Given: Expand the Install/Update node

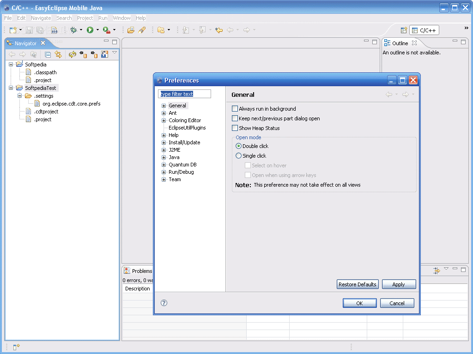Looking at the screenshot, I should (x=164, y=143).
